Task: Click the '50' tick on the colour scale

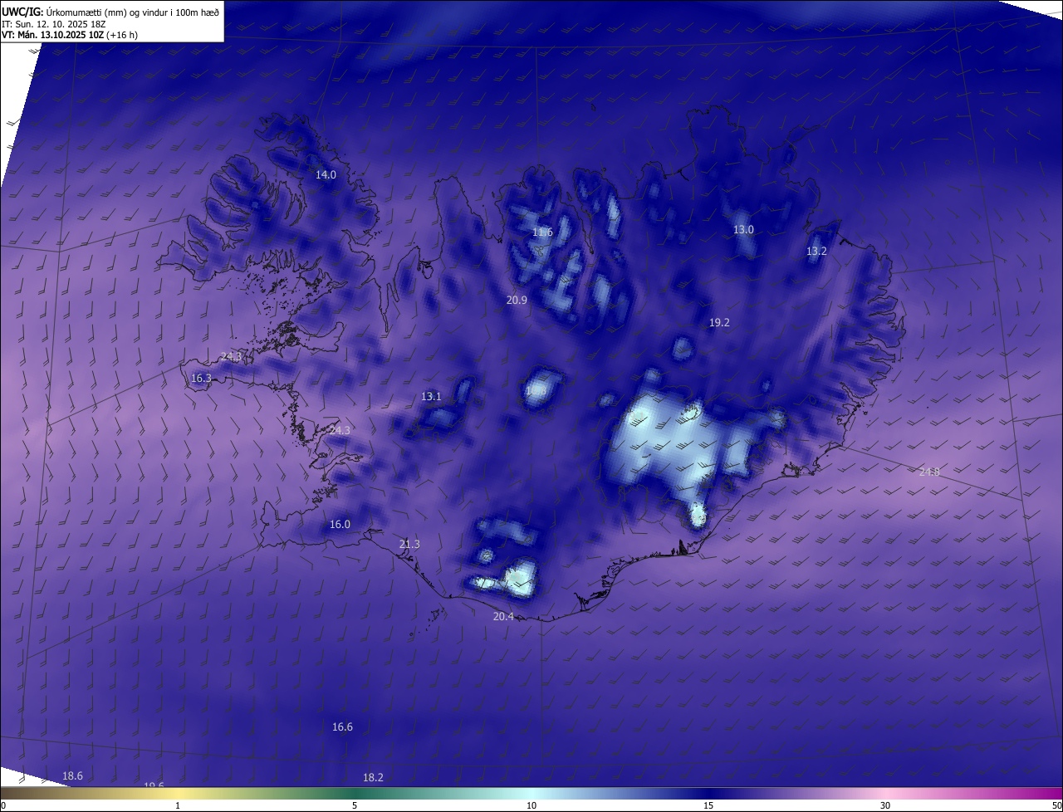Action: pyautogui.click(x=1056, y=806)
